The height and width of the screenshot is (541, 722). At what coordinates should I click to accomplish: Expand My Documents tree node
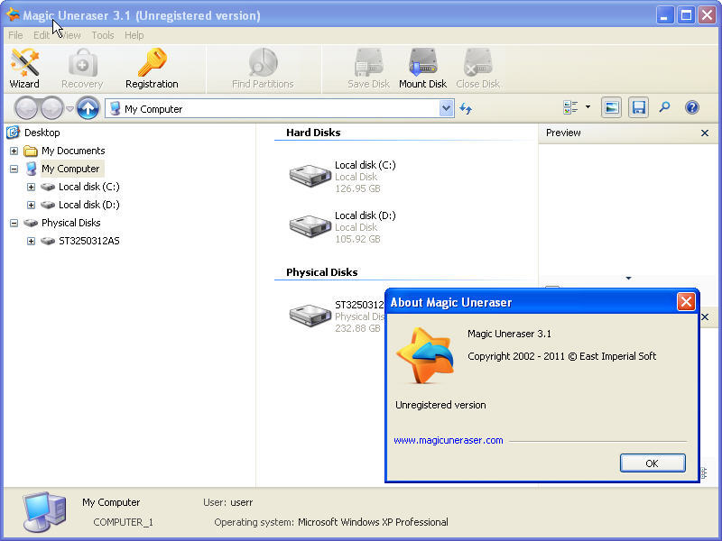pos(14,151)
